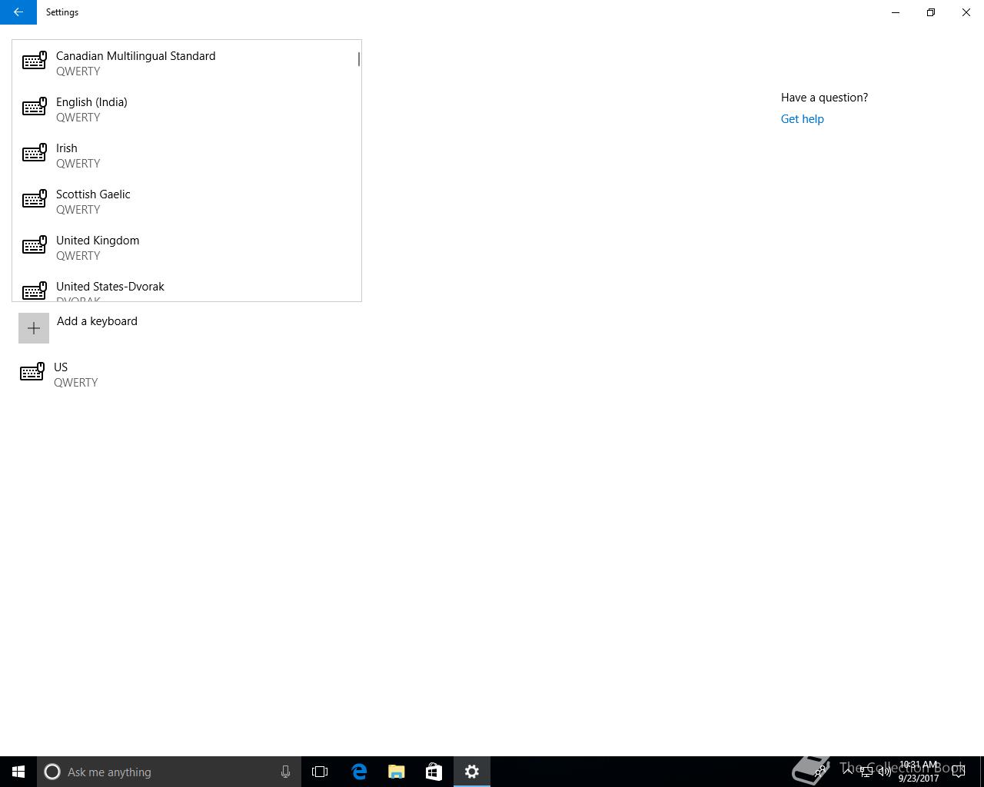Choose United Kingdom keyboard layout
984x787 pixels.
point(187,247)
